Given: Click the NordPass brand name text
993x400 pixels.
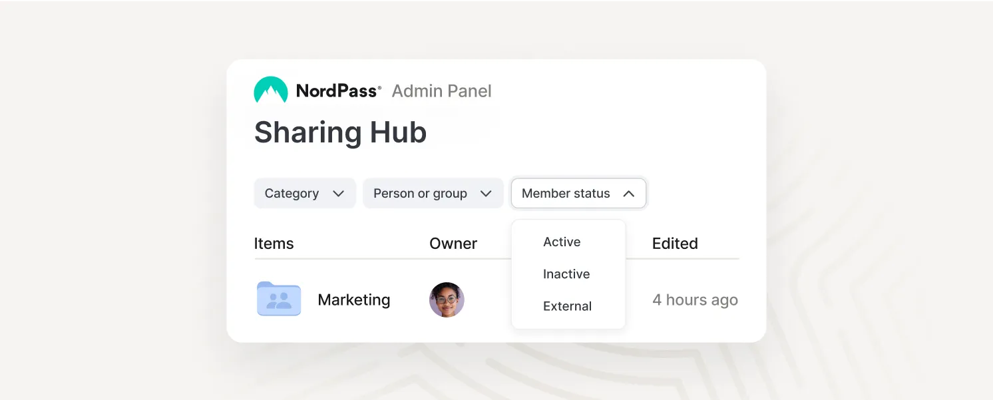Looking at the screenshot, I should [338, 91].
